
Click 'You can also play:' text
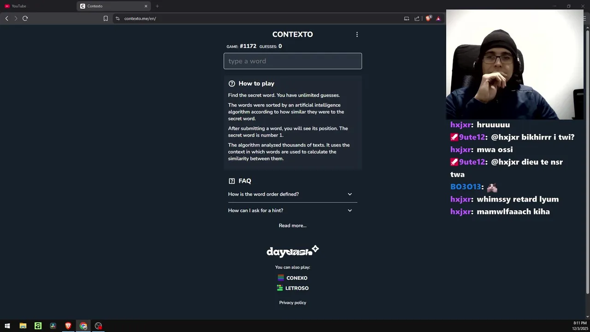293,267
